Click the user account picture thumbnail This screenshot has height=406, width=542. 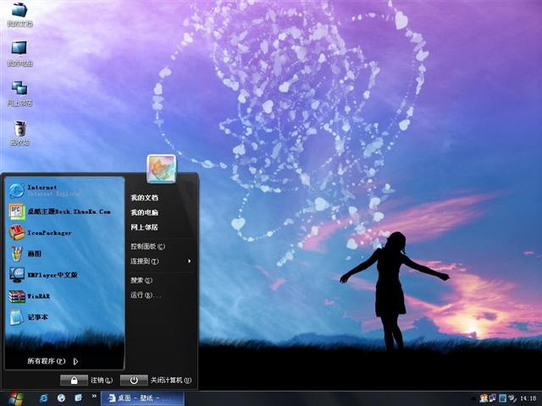coord(161,168)
